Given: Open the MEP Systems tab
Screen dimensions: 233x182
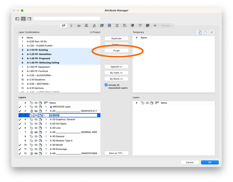Looking at the screenshot, I should pyautogui.click(x=140, y=25).
